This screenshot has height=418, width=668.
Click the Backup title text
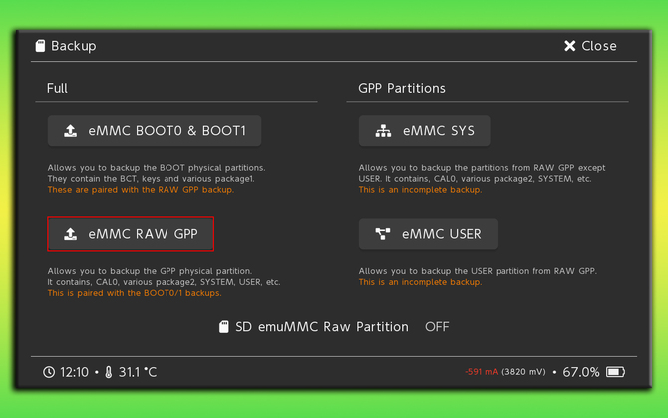[x=73, y=46]
